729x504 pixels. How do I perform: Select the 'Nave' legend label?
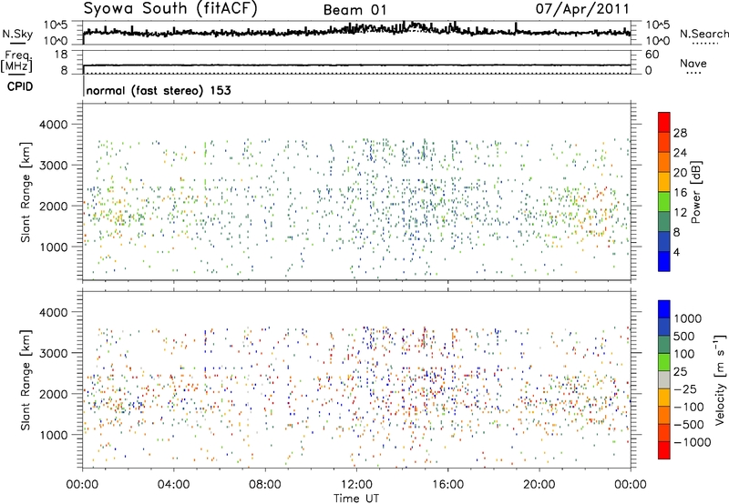(693, 63)
